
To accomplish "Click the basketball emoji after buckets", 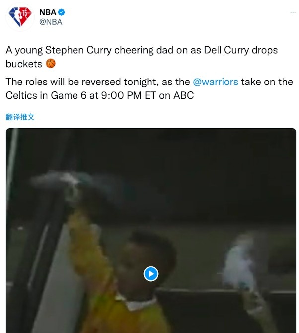I will coord(51,63).
